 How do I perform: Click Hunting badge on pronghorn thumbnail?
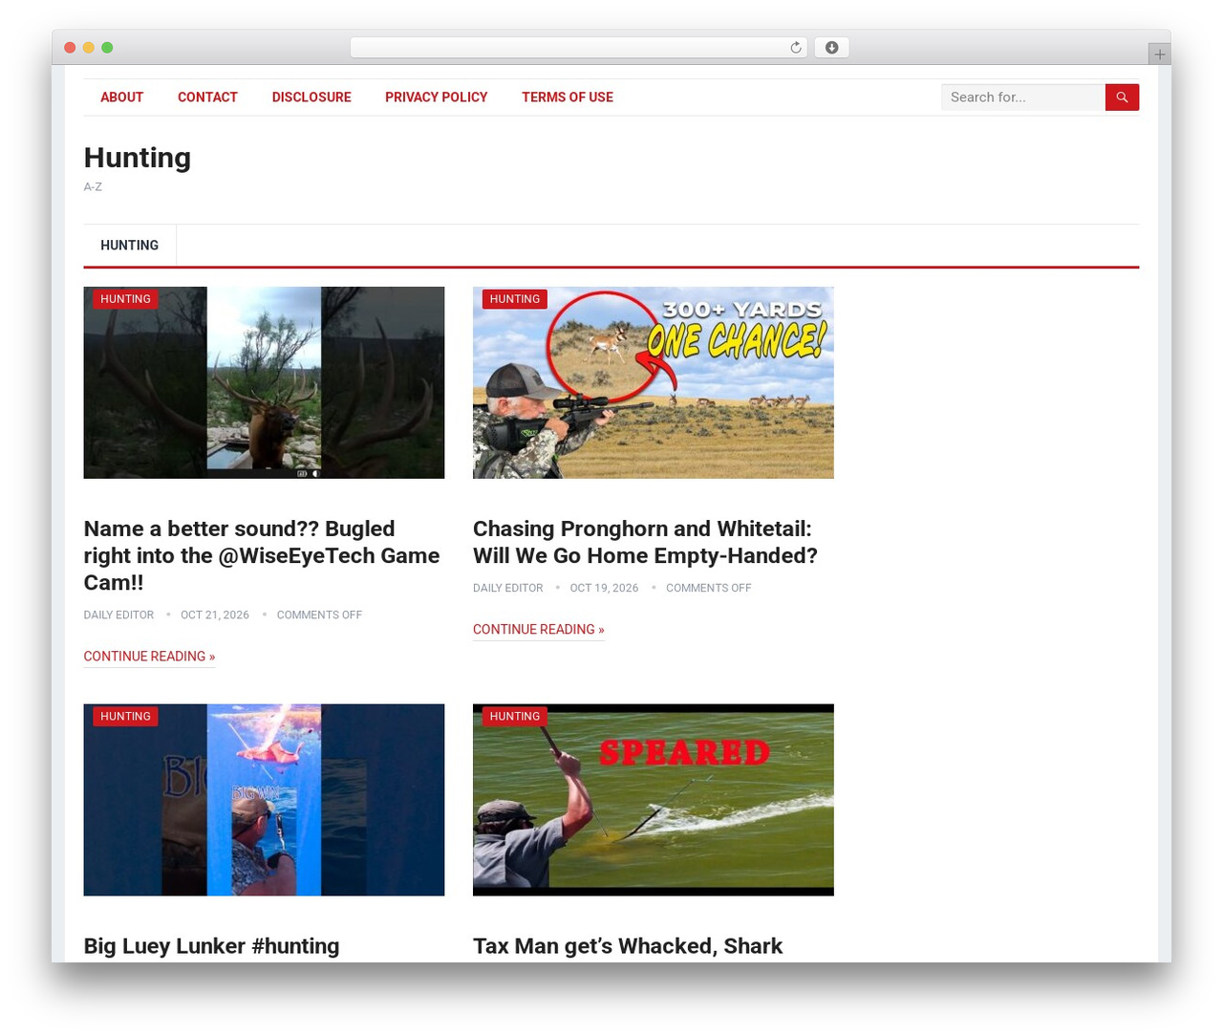click(x=515, y=299)
